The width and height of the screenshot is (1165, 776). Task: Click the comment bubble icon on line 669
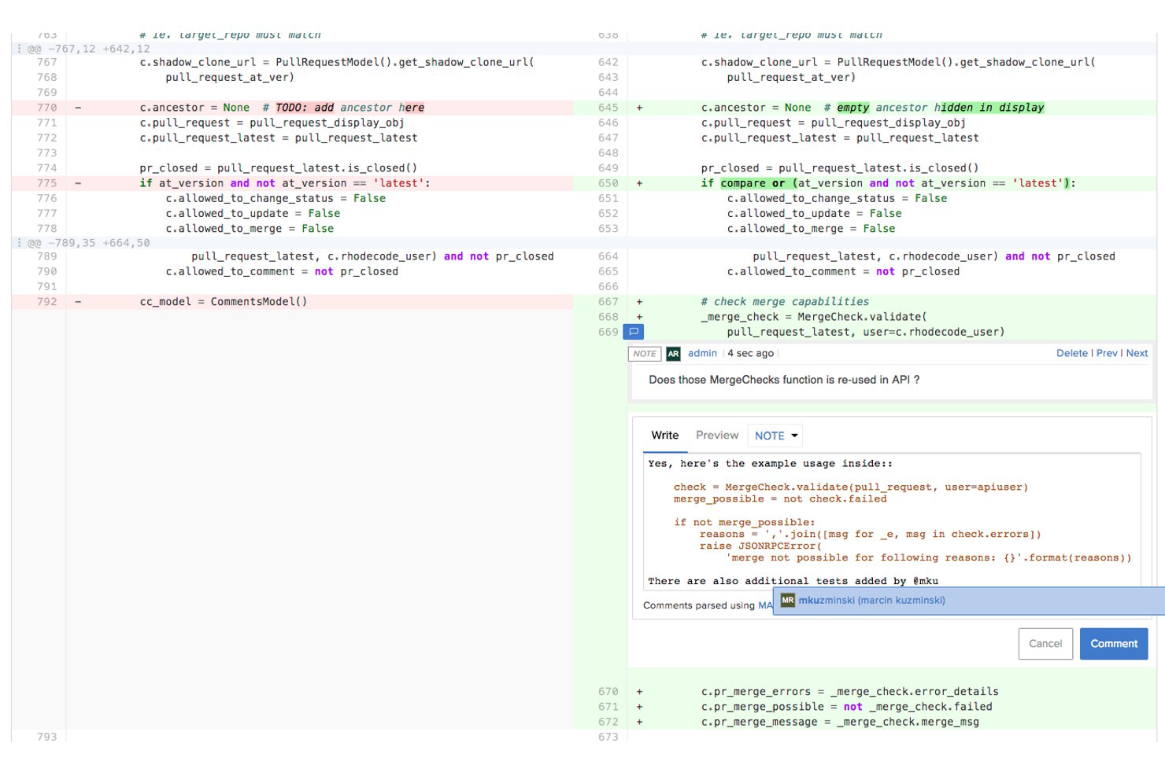(x=634, y=332)
